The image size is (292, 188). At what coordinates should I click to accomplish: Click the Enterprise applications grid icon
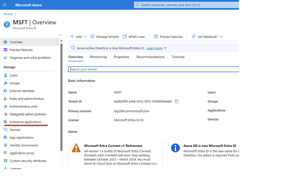click(x=6, y=122)
